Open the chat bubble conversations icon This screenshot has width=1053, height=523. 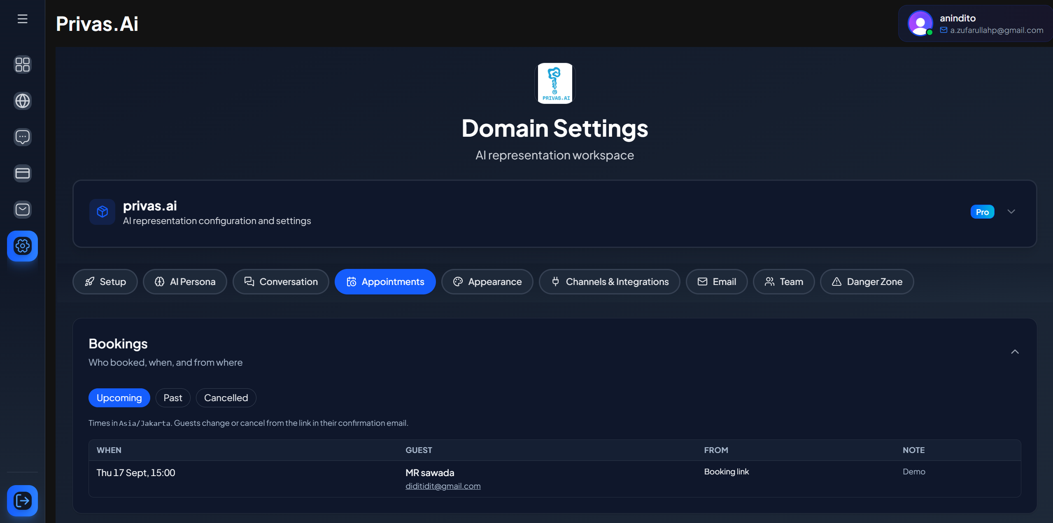pyautogui.click(x=22, y=137)
